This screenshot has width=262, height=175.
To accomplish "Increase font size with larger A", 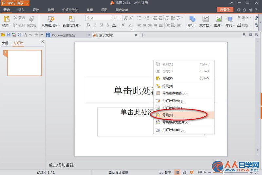I will point(126,18).
